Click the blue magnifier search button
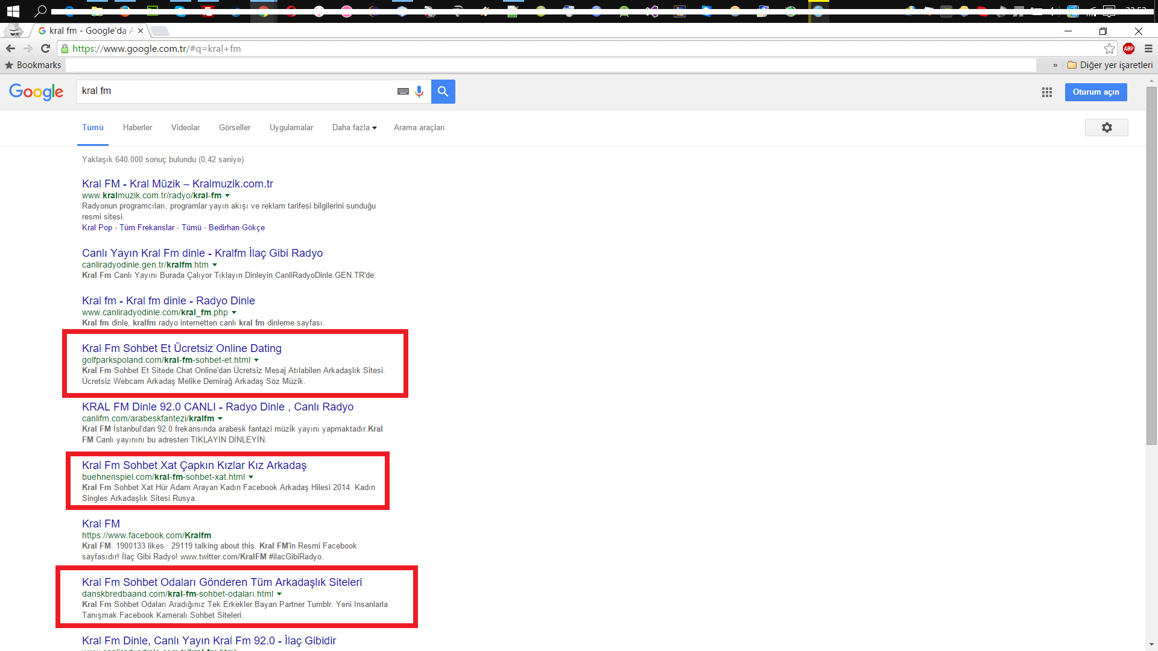The height and width of the screenshot is (651, 1158). coord(443,92)
